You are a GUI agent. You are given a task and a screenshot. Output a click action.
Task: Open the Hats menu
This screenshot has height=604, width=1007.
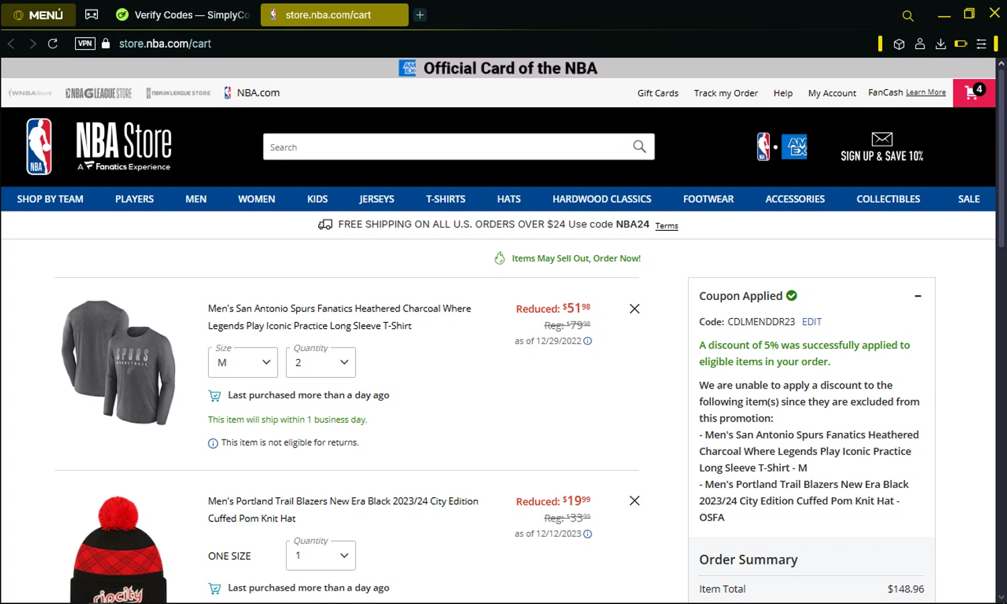coord(509,199)
